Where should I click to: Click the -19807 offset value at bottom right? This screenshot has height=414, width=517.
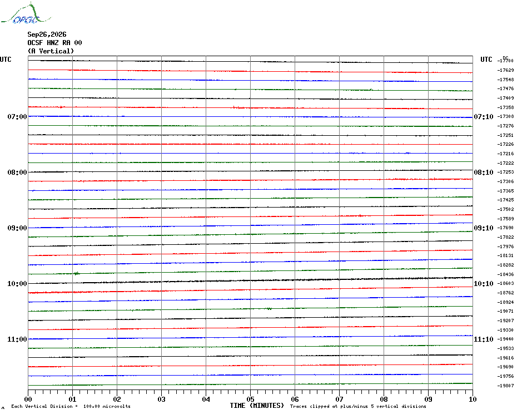coord(505,386)
